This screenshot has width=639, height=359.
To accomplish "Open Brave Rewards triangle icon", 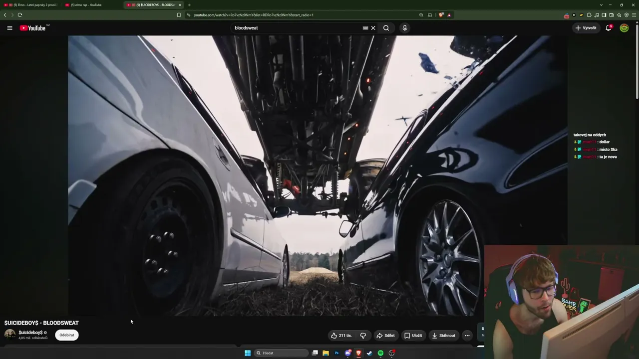I will 449,15.
